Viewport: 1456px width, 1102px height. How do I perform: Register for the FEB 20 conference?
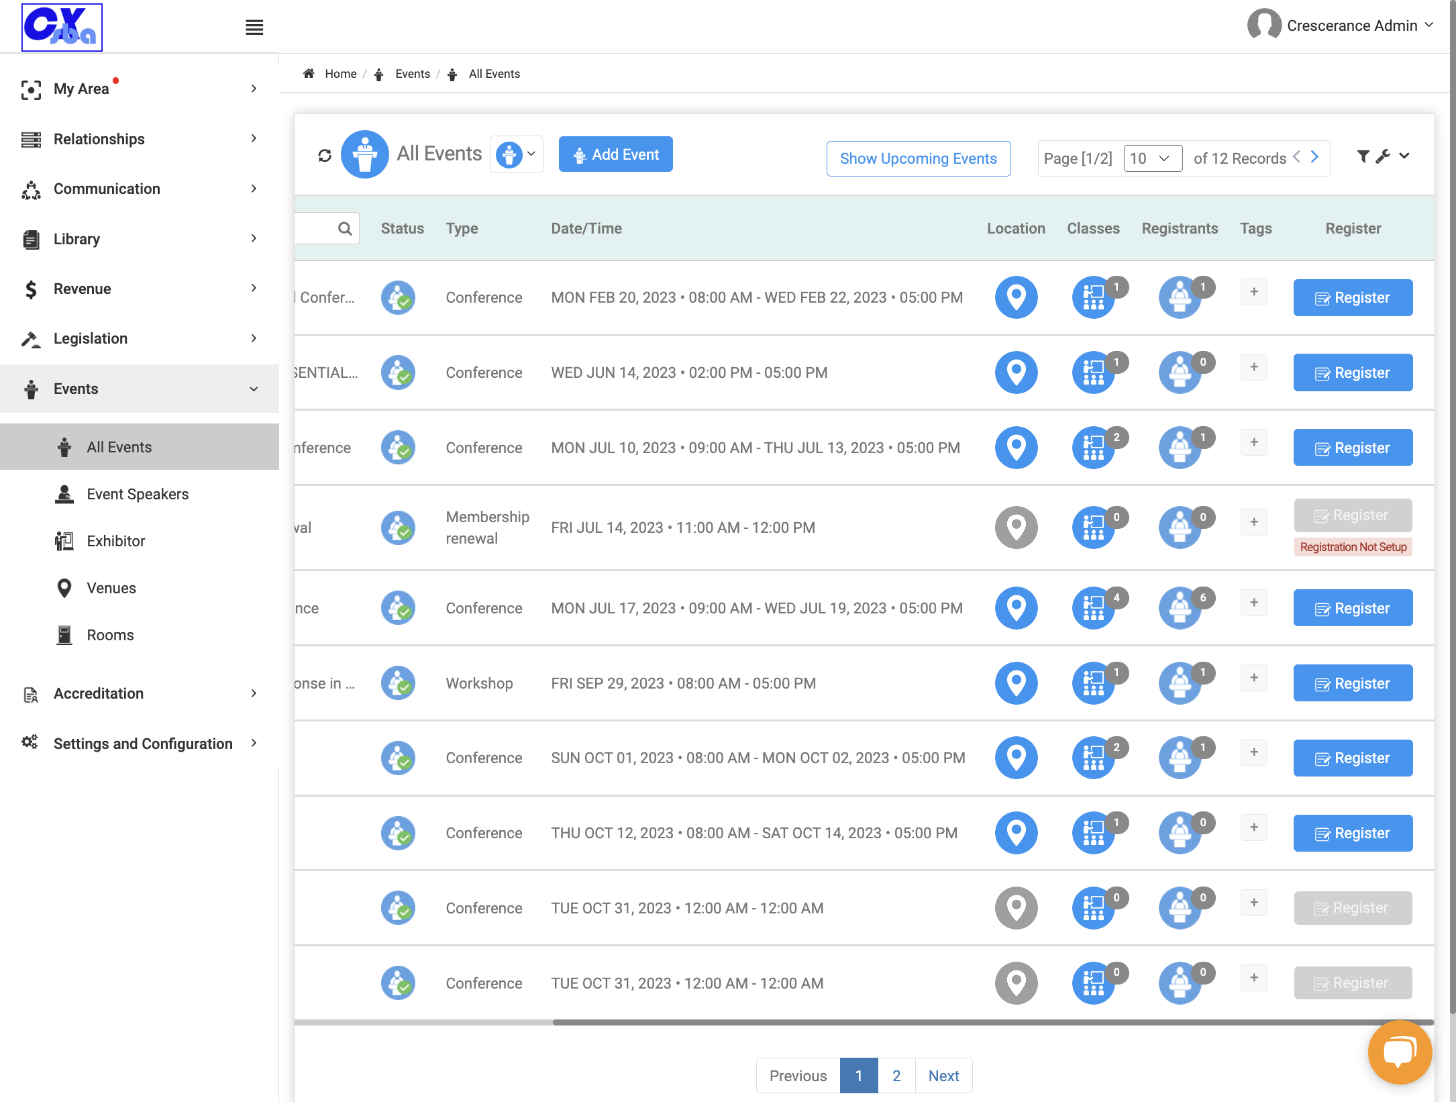pyautogui.click(x=1353, y=297)
